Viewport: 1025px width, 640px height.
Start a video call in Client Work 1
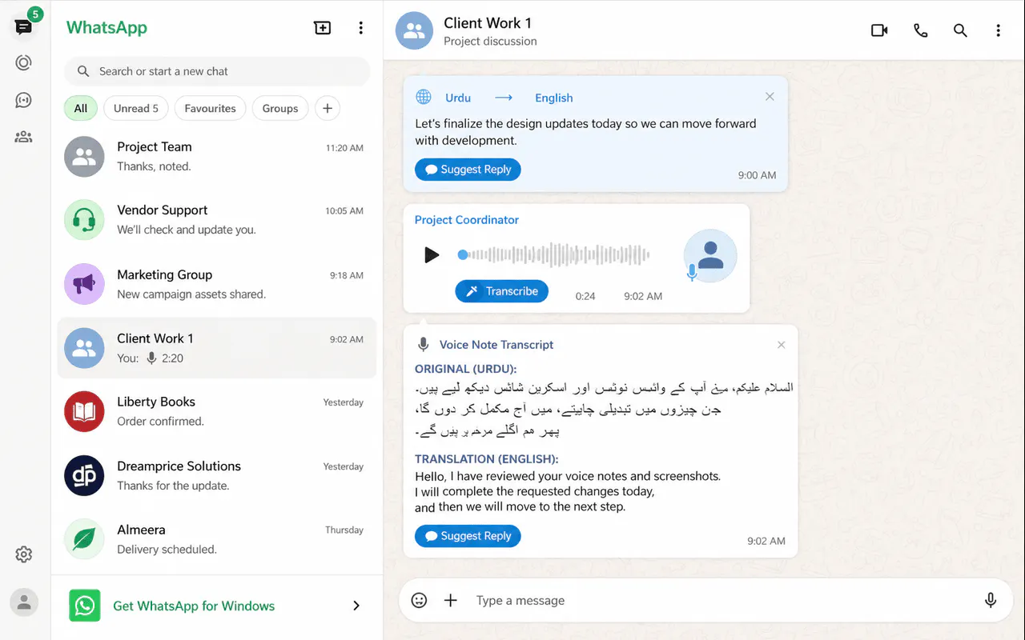[879, 30]
